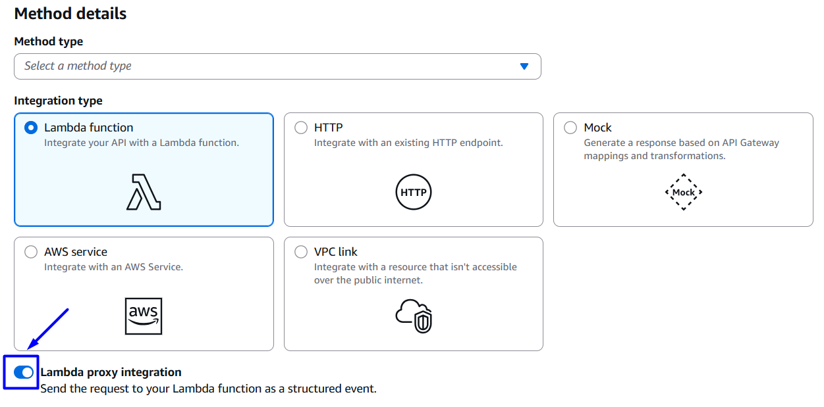Click the AWS logo icon
This screenshot has width=824, height=407.
[x=144, y=316]
